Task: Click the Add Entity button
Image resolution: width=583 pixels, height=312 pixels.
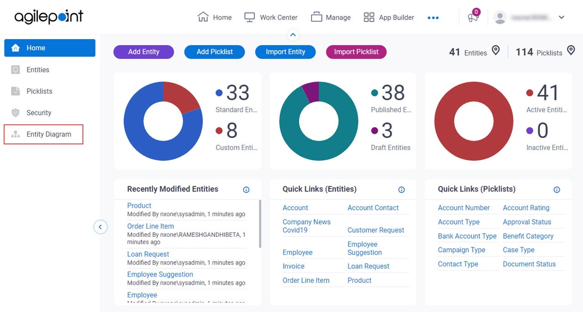Action: click(143, 52)
